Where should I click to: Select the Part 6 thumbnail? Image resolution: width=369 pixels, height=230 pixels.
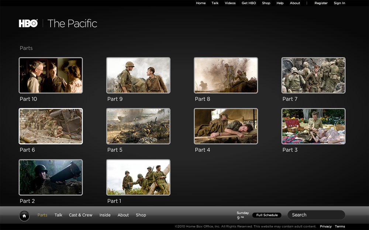tap(51, 126)
